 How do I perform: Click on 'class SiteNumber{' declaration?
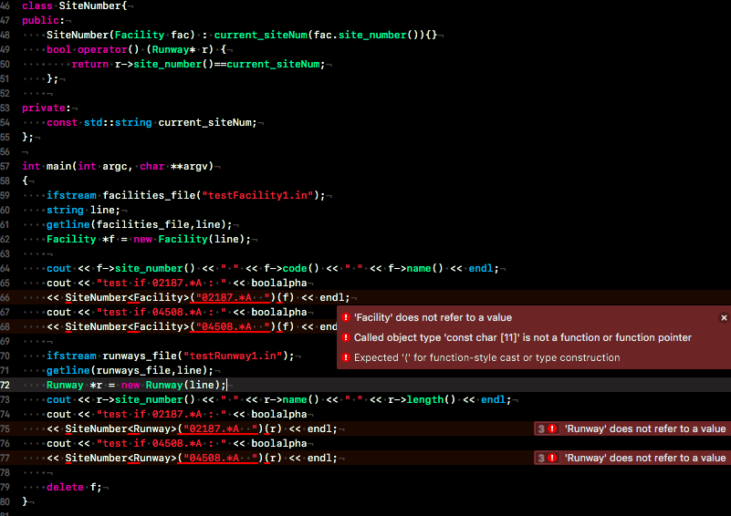75,5
